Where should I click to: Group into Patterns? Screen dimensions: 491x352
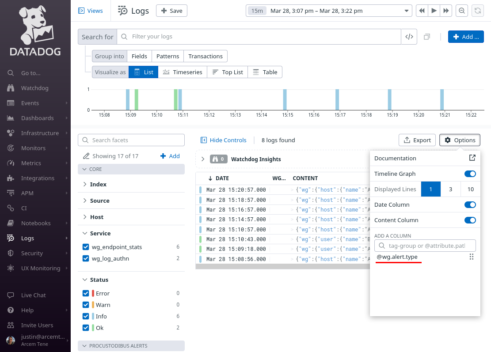(x=168, y=57)
